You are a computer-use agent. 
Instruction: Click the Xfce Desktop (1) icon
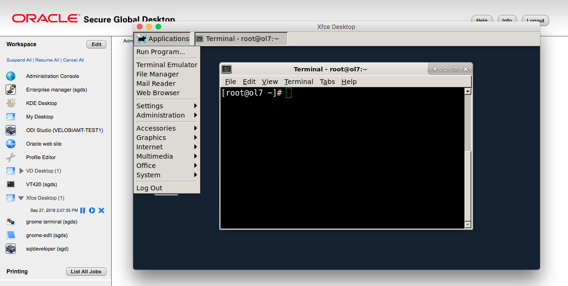(11, 198)
